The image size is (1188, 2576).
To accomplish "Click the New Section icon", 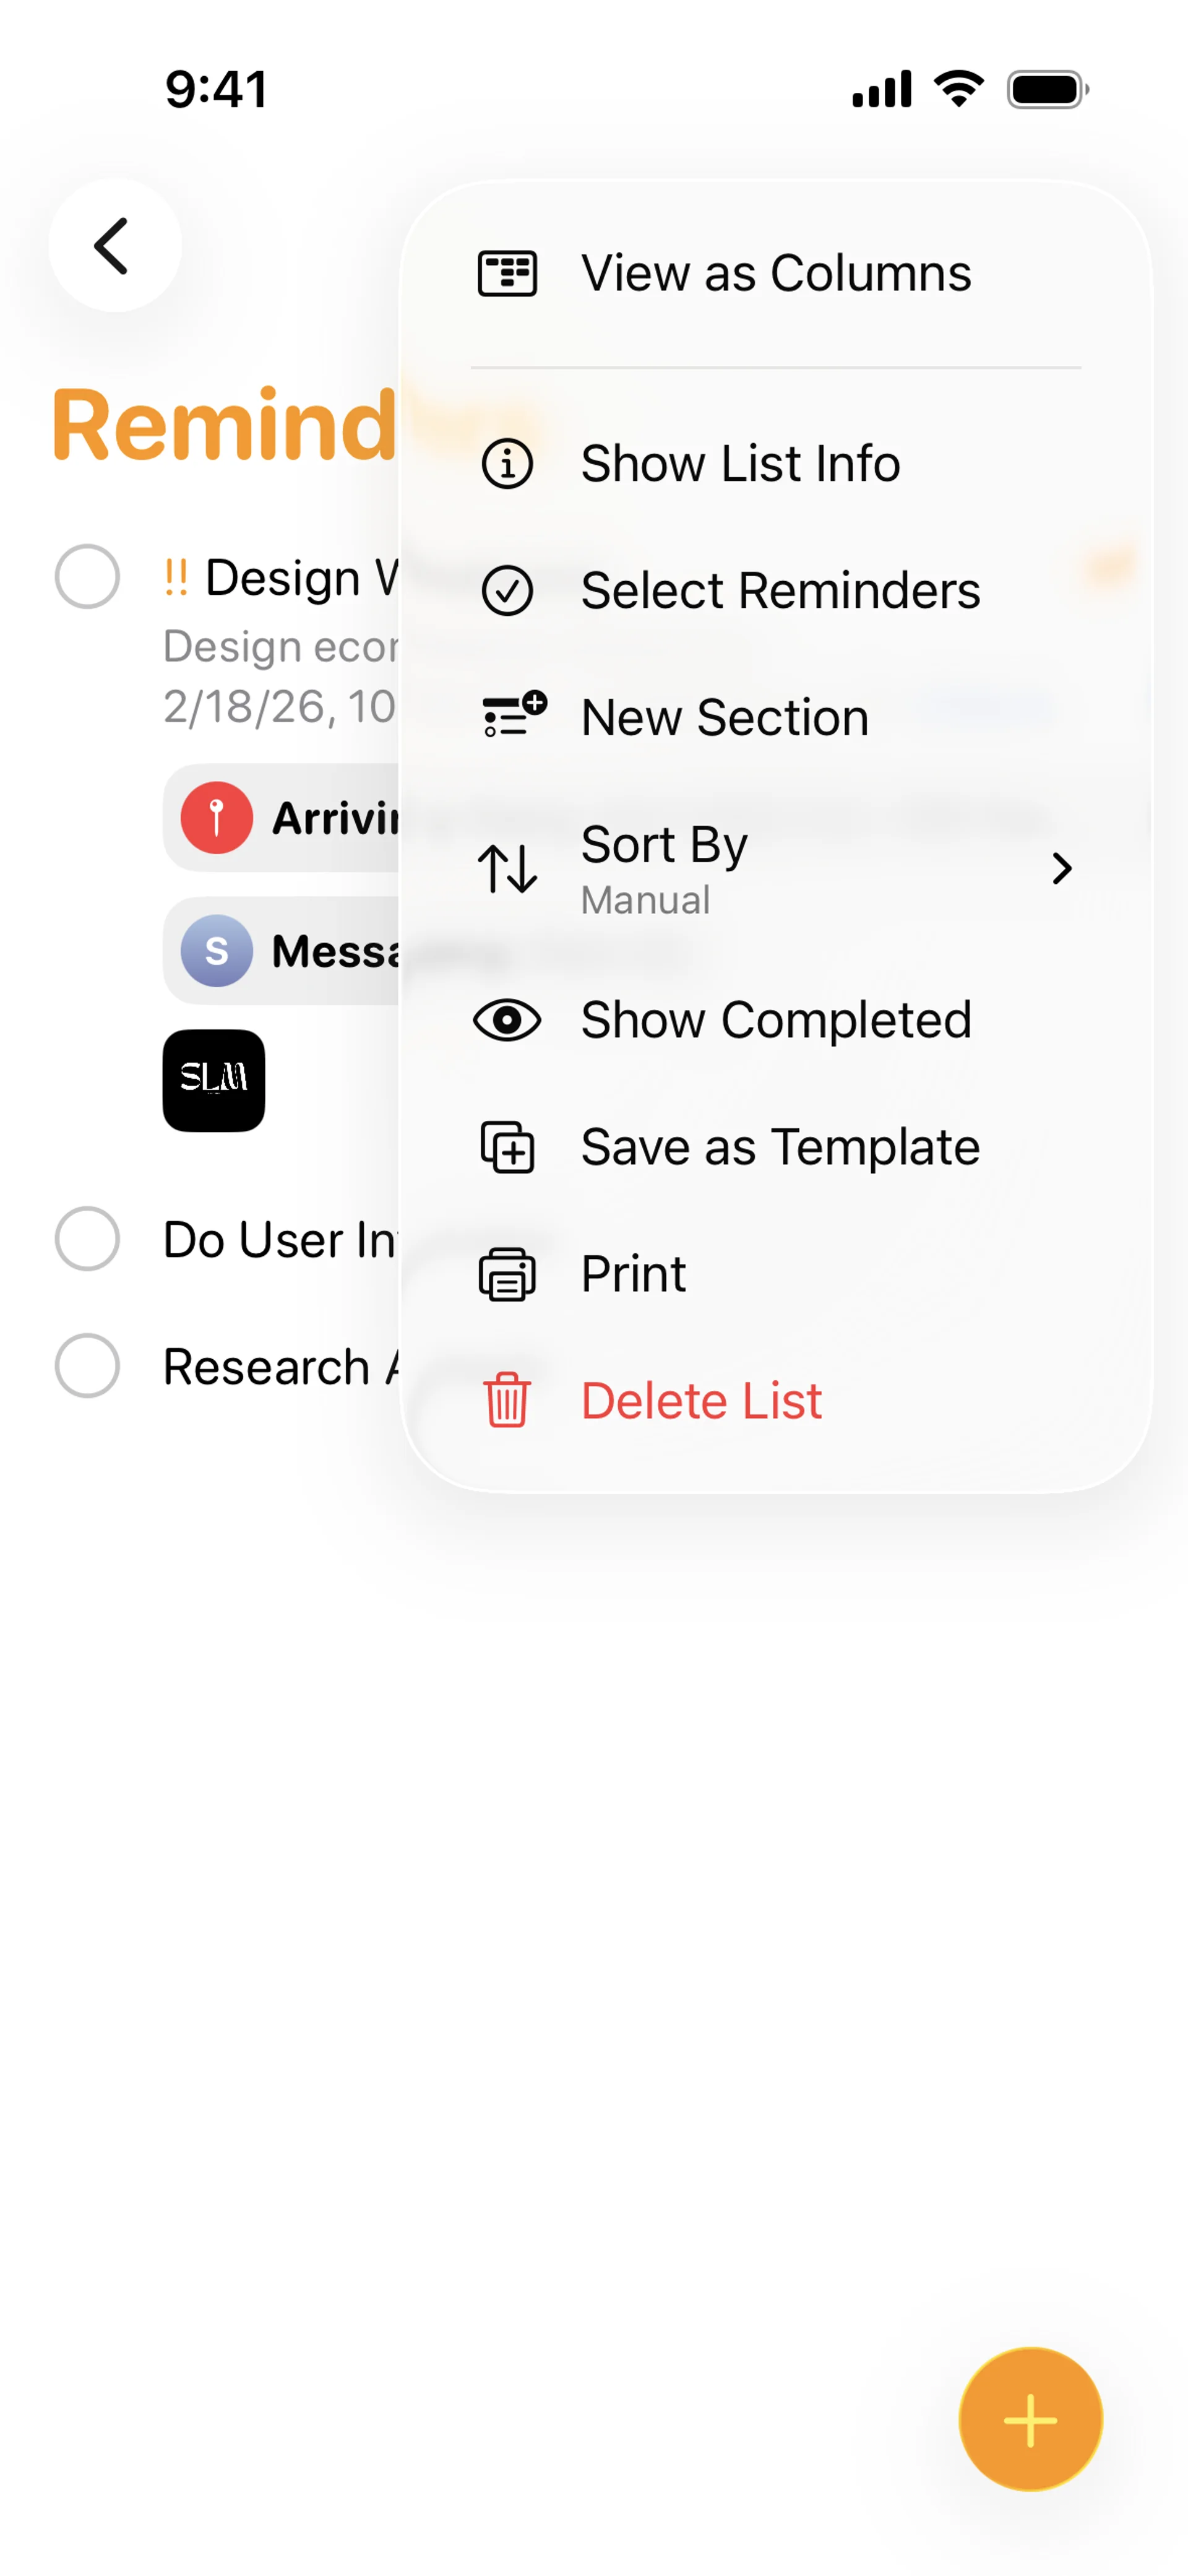I will pyautogui.click(x=513, y=715).
